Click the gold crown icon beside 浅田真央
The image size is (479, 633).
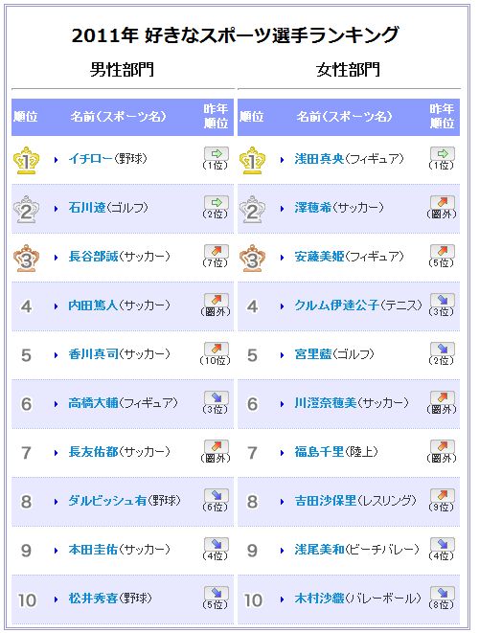point(252,160)
